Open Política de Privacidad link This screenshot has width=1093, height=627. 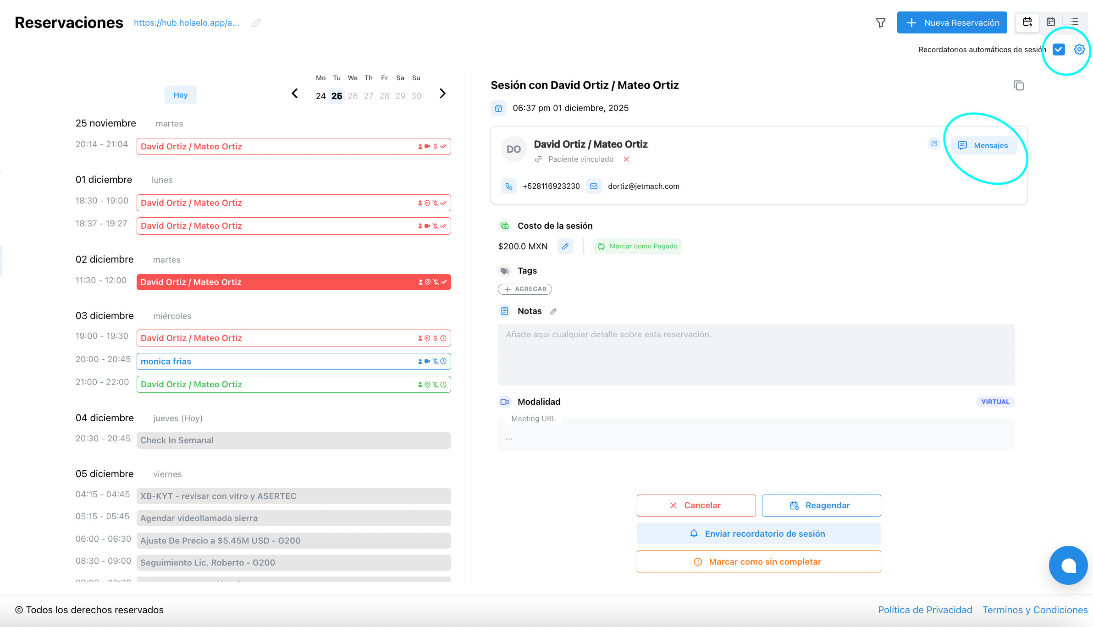click(x=925, y=610)
